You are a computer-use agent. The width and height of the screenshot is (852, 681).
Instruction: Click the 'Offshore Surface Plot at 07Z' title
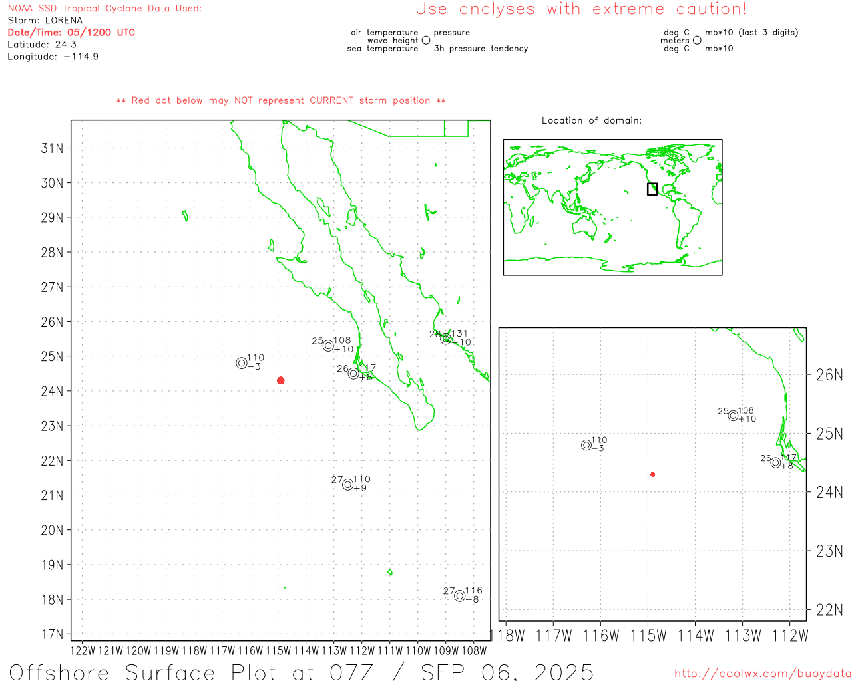pos(192,672)
